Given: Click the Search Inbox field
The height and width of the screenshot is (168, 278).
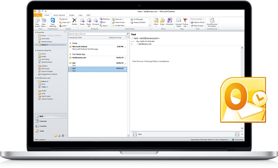Looking at the screenshot, I should pos(97,34).
